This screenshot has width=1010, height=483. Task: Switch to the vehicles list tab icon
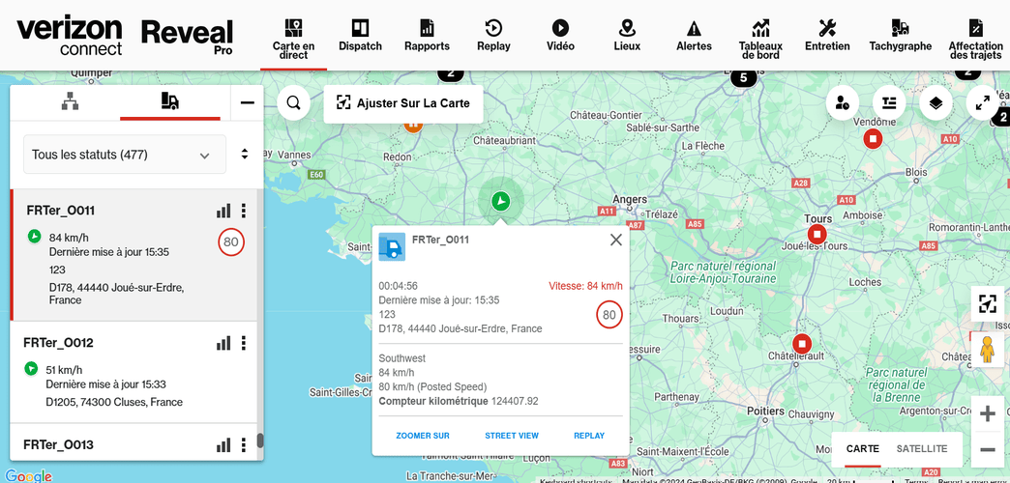[170, 101]
